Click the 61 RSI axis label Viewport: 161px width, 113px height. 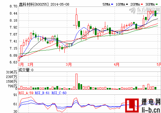(x=15, y=104)
